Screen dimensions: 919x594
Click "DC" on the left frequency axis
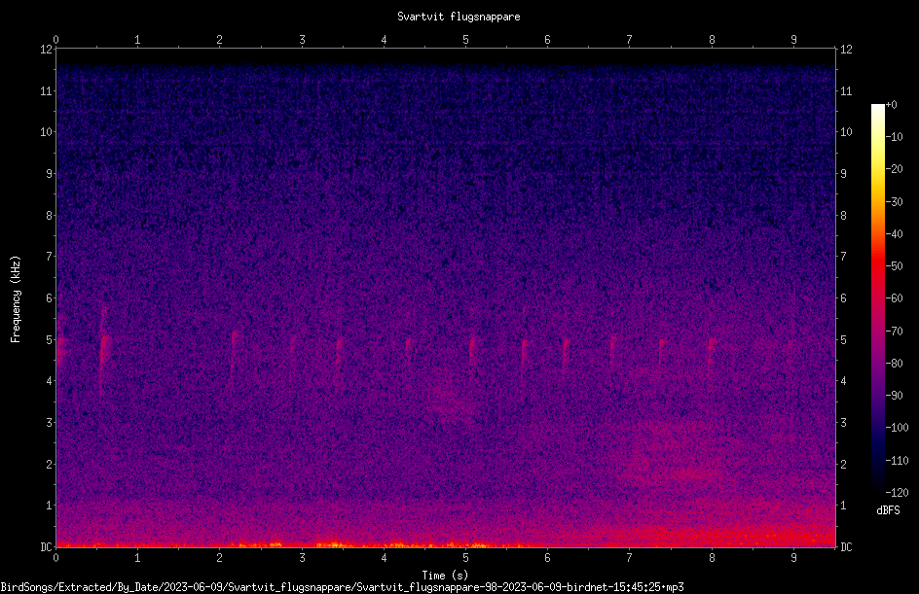click(46, 547)
